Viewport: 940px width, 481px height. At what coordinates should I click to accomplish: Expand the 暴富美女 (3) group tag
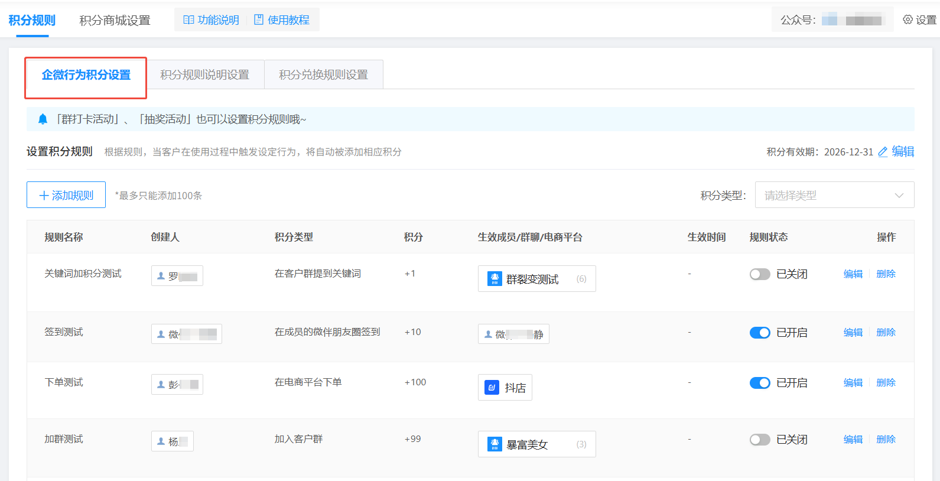click(536, 444)
